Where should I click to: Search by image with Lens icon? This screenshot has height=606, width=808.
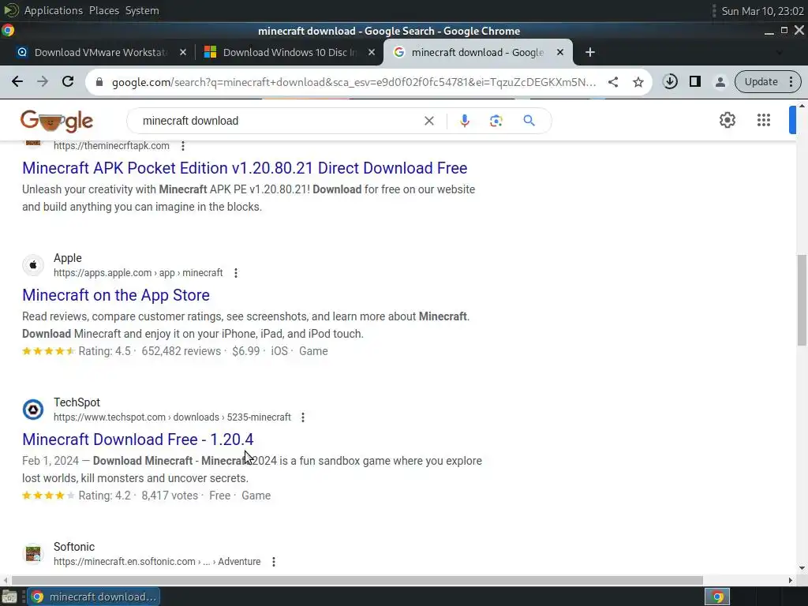pos(496,121)
